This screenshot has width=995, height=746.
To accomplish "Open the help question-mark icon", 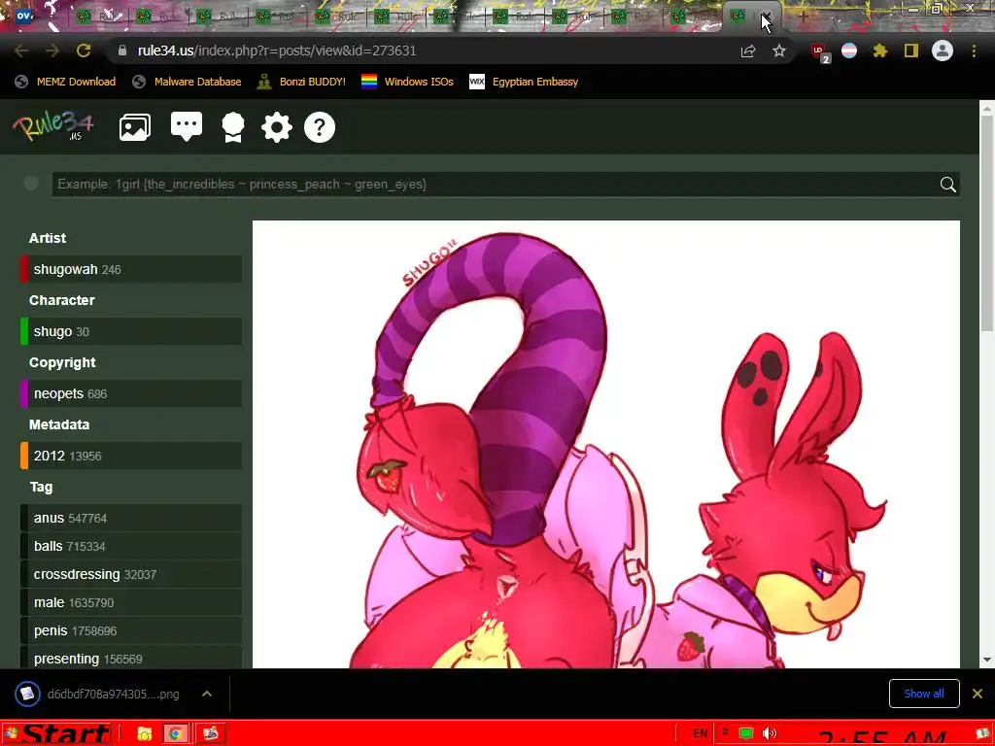I will tap(320, 127).
